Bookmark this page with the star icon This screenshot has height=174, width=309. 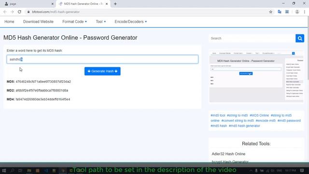[270, 12]
